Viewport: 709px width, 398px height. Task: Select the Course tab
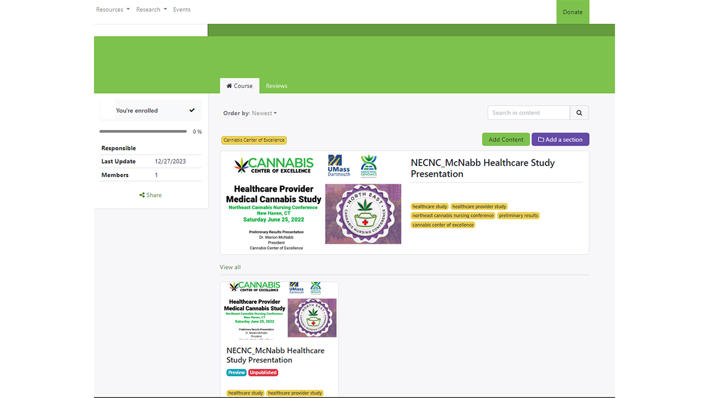(x=239, y=86)
